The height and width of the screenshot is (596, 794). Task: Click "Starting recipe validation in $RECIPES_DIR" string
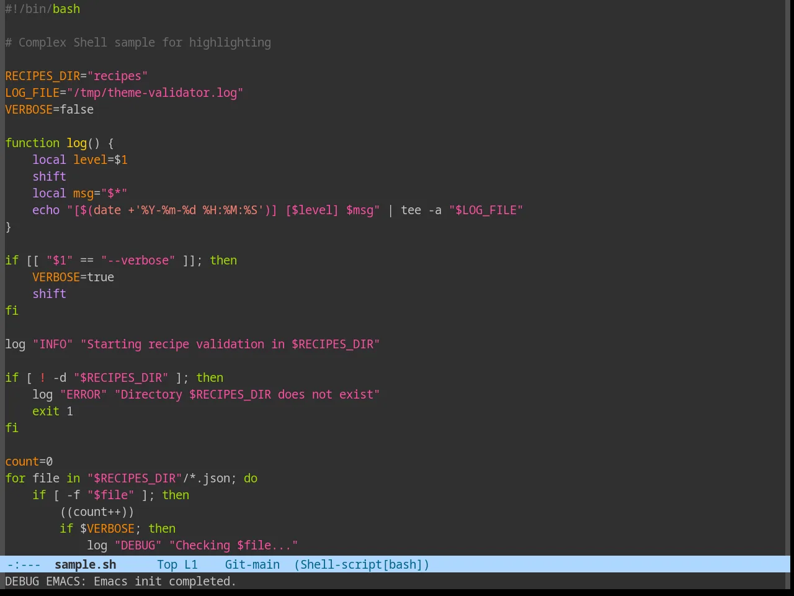coord(230,344)
